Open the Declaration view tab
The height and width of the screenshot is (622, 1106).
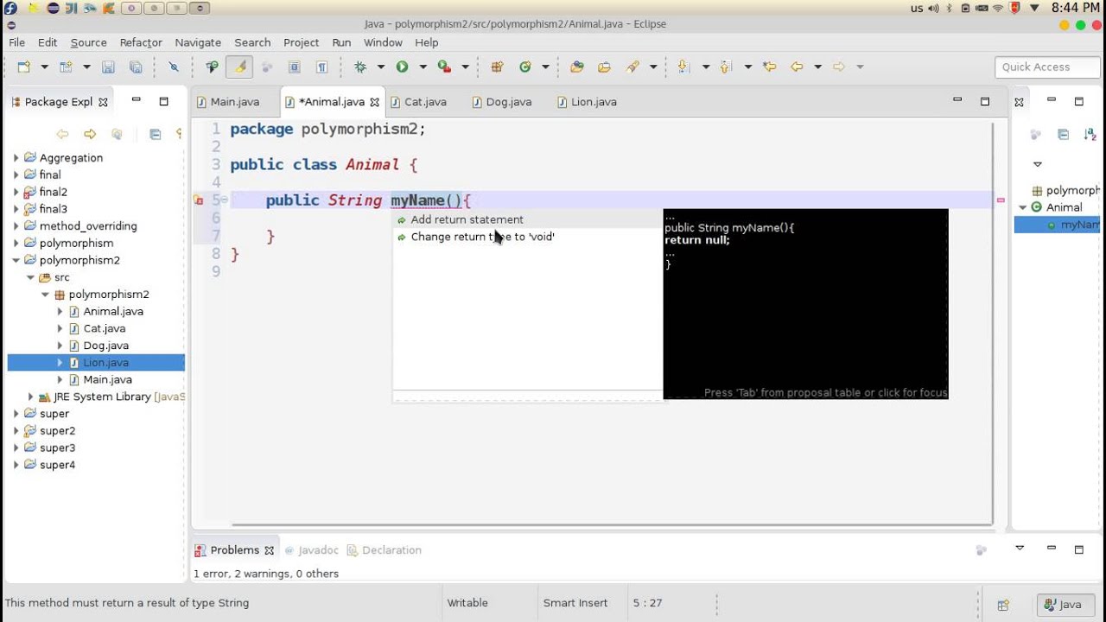[385, 550]
